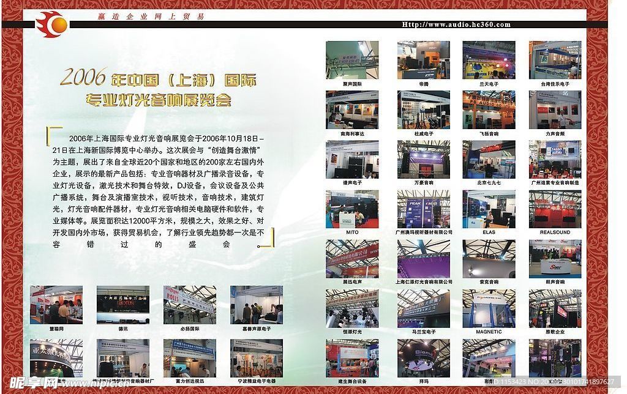Click the MITO caption
This screenshot has height=394, width=627.
[x=352, y=232]
